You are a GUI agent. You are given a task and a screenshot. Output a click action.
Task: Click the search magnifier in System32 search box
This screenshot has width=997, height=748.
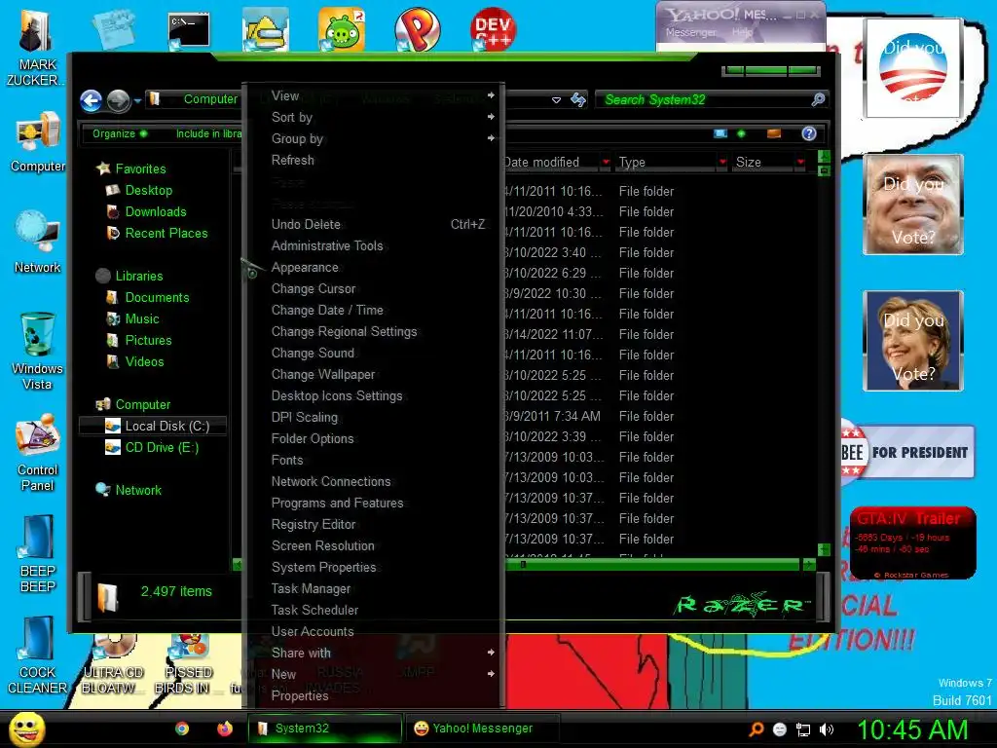pyautogui.click(x=818, y=99)
